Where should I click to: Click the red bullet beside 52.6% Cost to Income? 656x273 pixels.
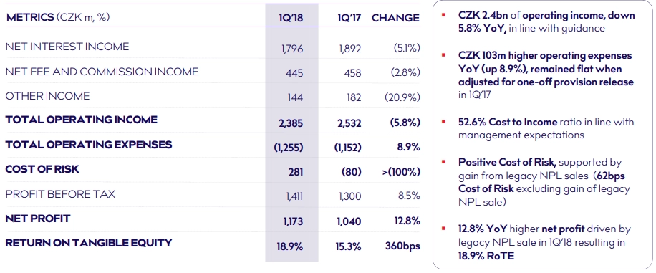444,123
